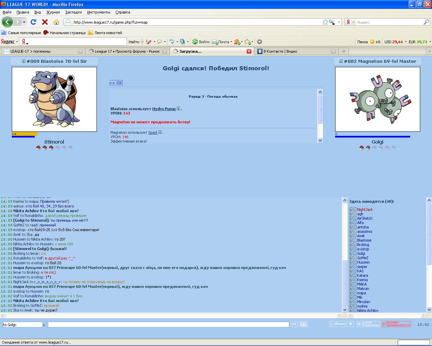Toggle the вызовы принимаются challenge status
This screenshot has height=346, width=432.
tap(396, 324)
